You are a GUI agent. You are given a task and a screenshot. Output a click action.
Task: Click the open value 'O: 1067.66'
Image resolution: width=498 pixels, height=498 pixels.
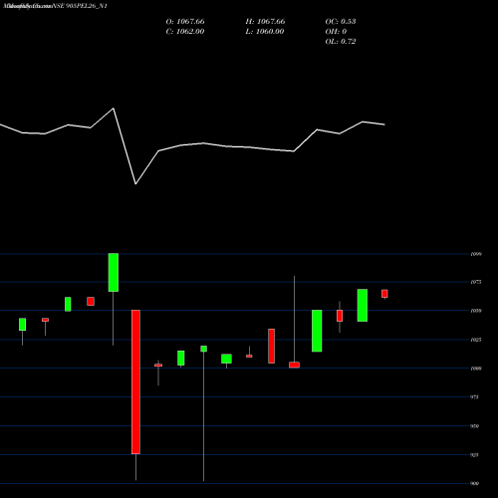[x=185, y=21]
